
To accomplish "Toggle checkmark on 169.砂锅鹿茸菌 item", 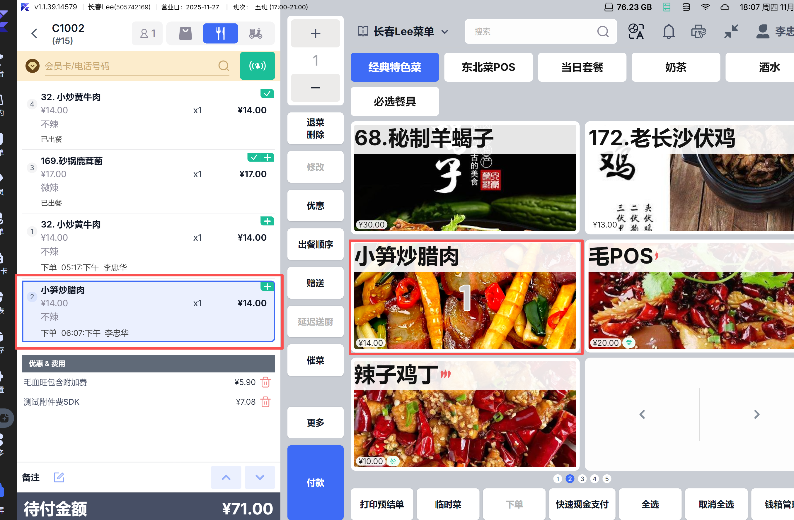I will pyautogui.click(x=254, y=157).
